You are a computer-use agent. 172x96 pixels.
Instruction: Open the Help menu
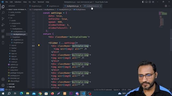point(47,2)
